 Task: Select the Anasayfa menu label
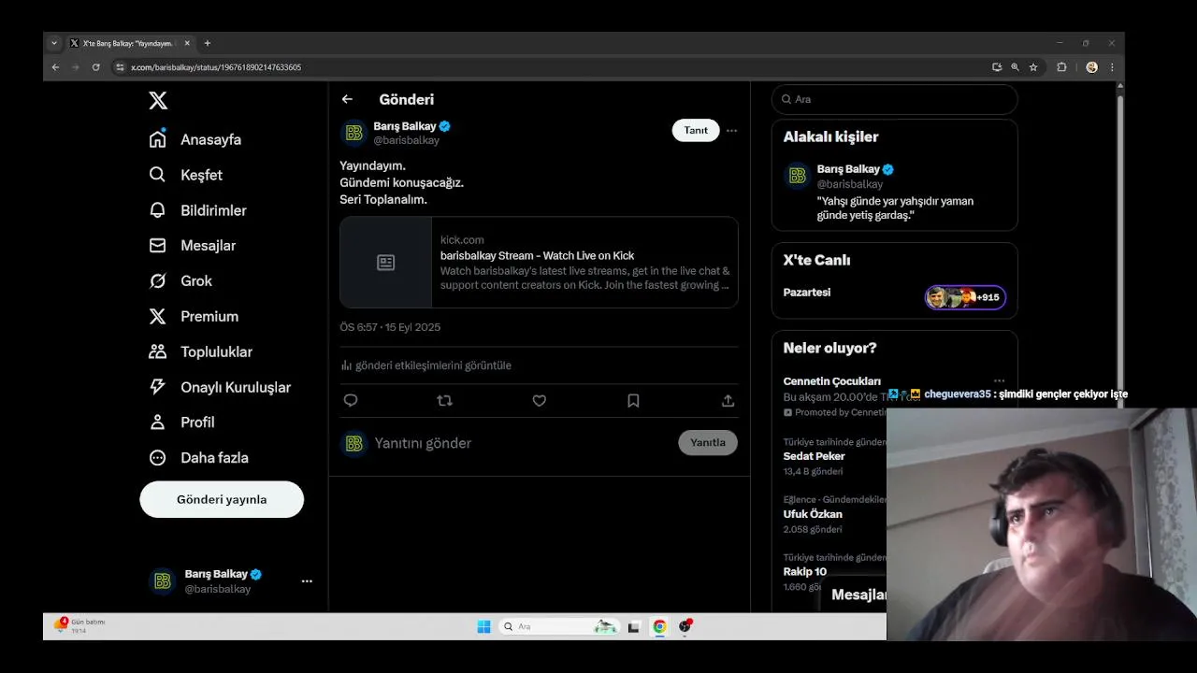[x=210, y=139]
